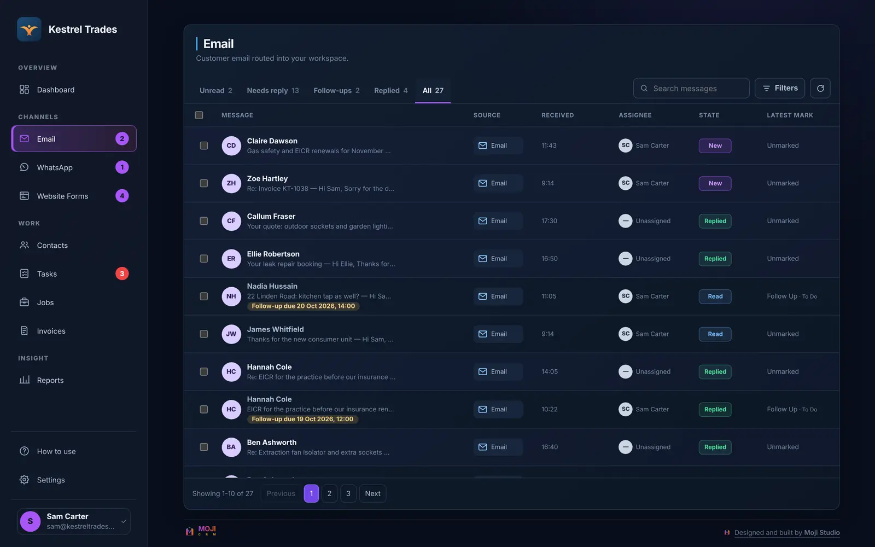This screenshot has width=875, height=547.
Task: Select Ellie Robertson's message checkbox
Action: tap(204, 259)
